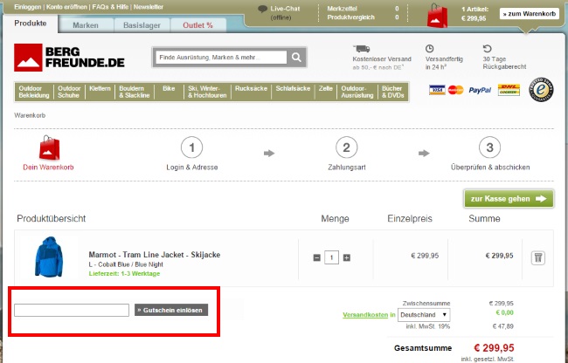Click zum Warenkorb button
The height and width of the screenshot is (363, 568).
530,14
